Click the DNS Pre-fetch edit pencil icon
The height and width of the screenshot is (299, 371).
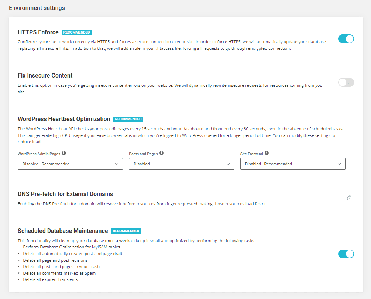(x=349, y=197)
